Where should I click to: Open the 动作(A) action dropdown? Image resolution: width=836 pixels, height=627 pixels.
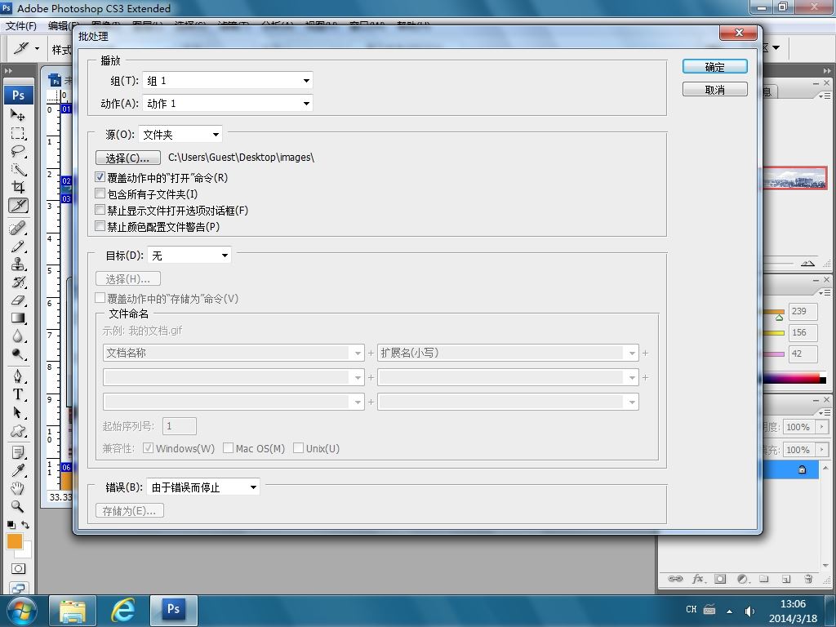point(228,104)
